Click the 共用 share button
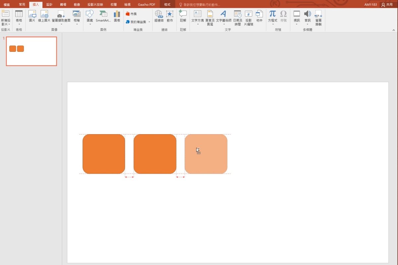This screenshot has width=398, height=265. click(387, 5)
